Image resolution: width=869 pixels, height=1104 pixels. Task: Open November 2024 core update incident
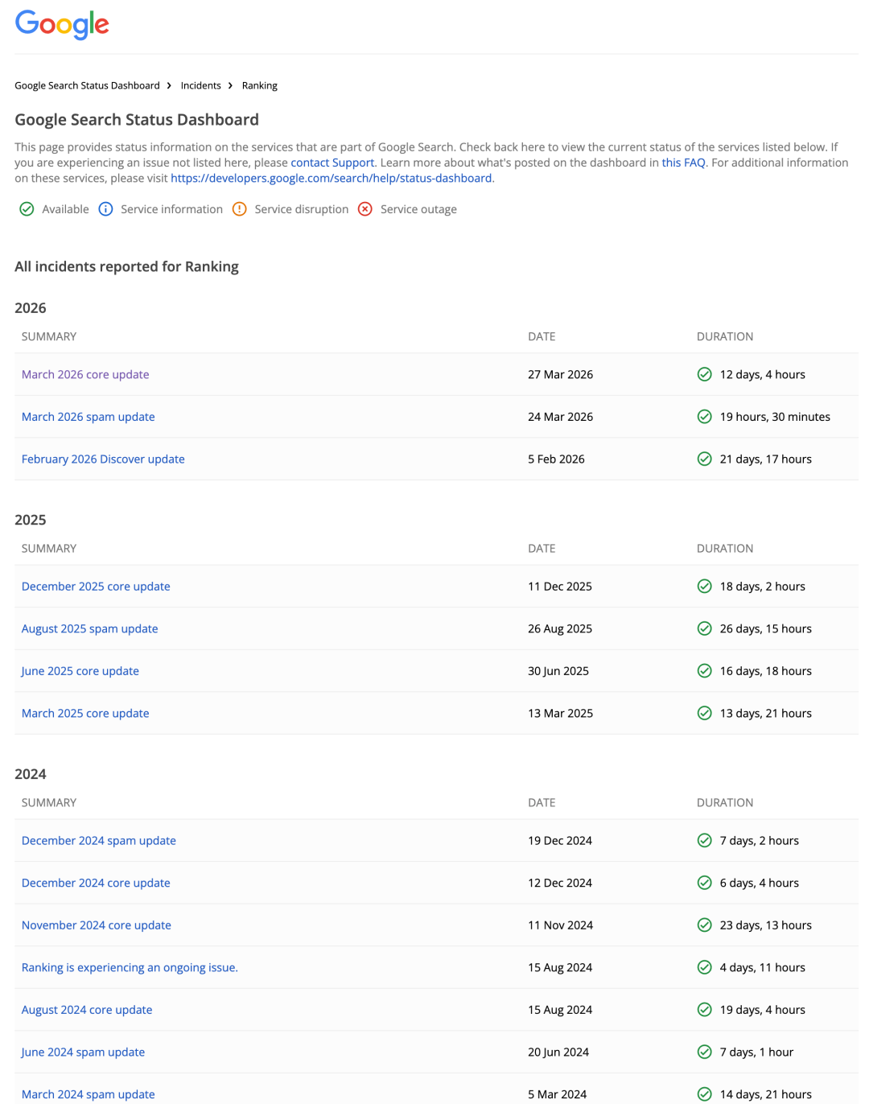point(96,925)
